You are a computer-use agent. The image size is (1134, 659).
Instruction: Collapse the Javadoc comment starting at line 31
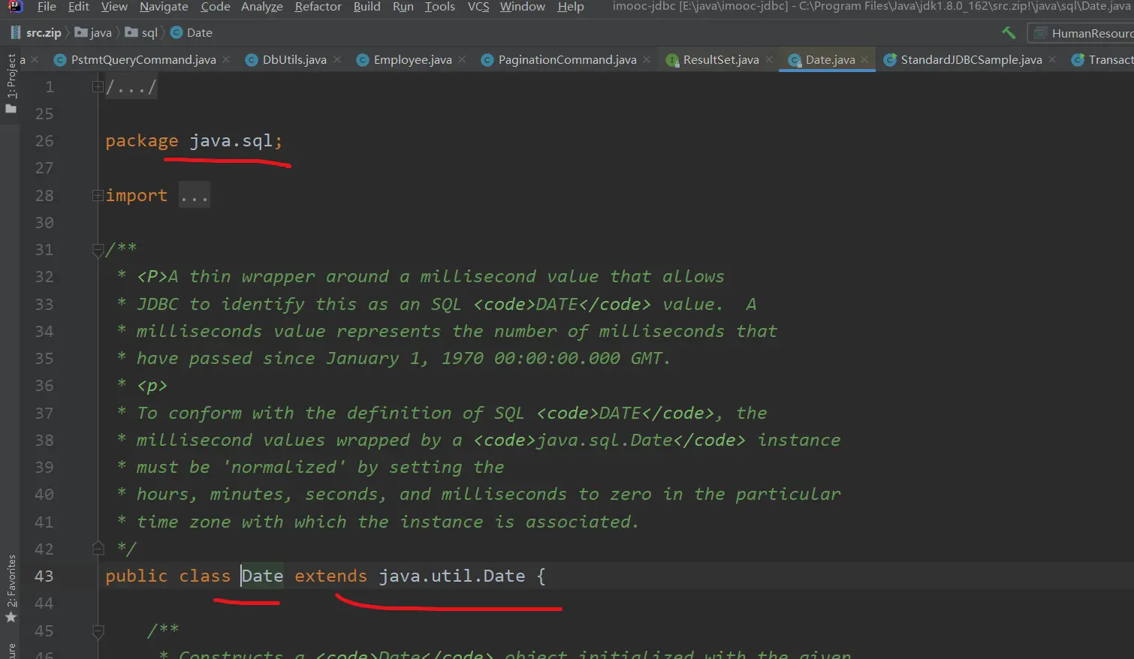tap(98, 250)
